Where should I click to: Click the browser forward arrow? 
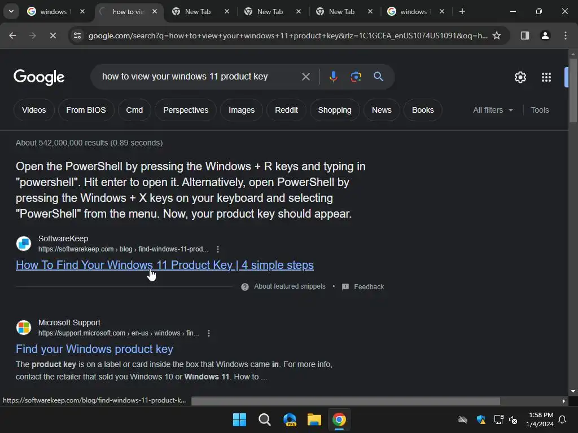click(33, 36)
